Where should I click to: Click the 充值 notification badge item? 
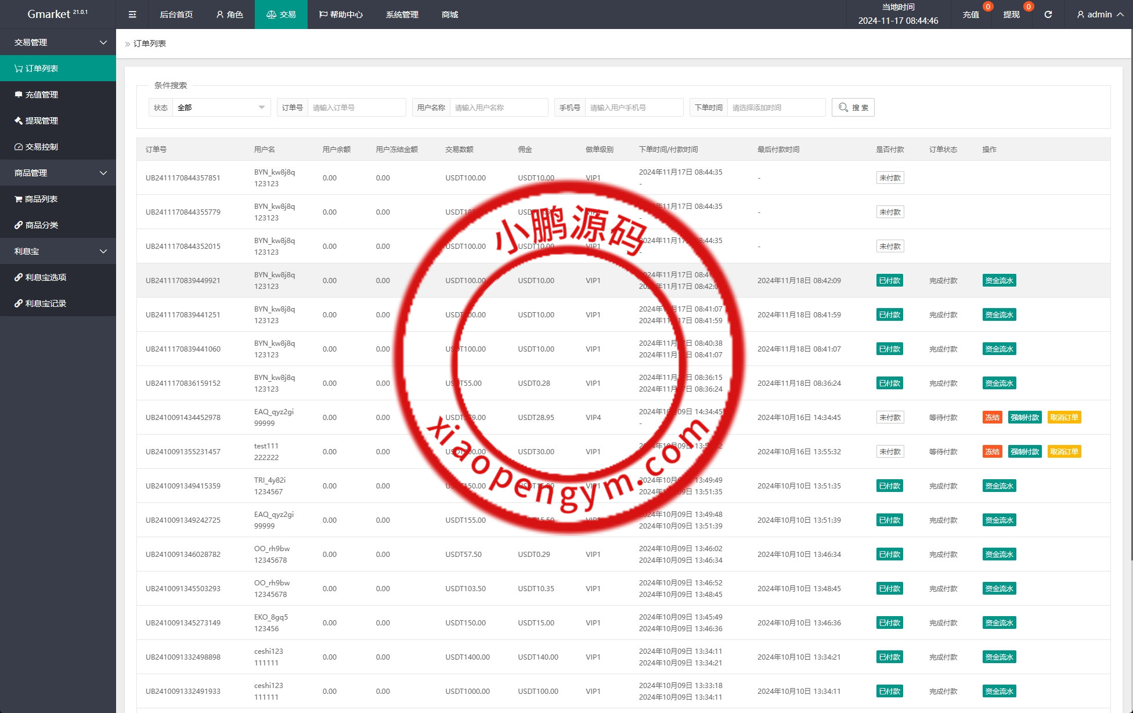coord(971,15)
